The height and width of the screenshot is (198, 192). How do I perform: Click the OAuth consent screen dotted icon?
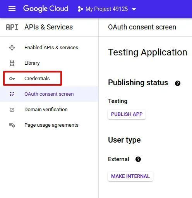(12, 94)
